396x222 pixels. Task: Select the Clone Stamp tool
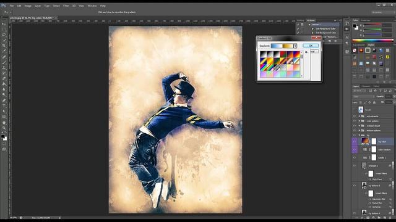pyautogui.click(x=4, y=68)
